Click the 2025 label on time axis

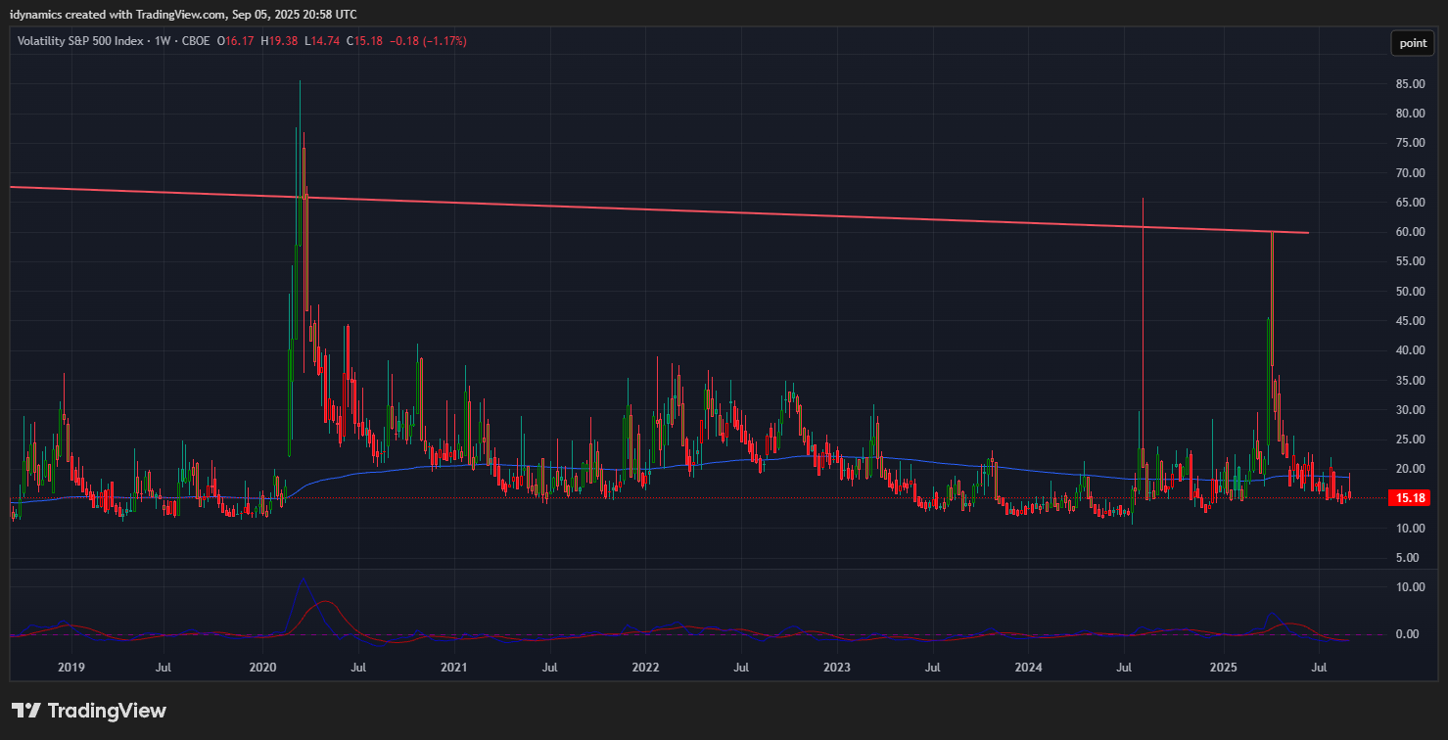tap(1223, 668)
